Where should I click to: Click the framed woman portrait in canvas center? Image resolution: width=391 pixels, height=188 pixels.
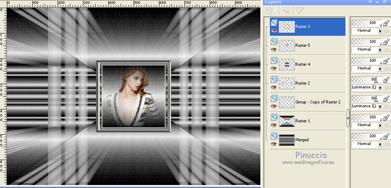[x=133, y=97]
